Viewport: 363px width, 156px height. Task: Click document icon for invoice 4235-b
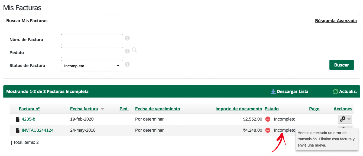18,119
